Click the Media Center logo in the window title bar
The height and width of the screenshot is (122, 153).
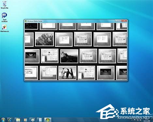[26, 21]
